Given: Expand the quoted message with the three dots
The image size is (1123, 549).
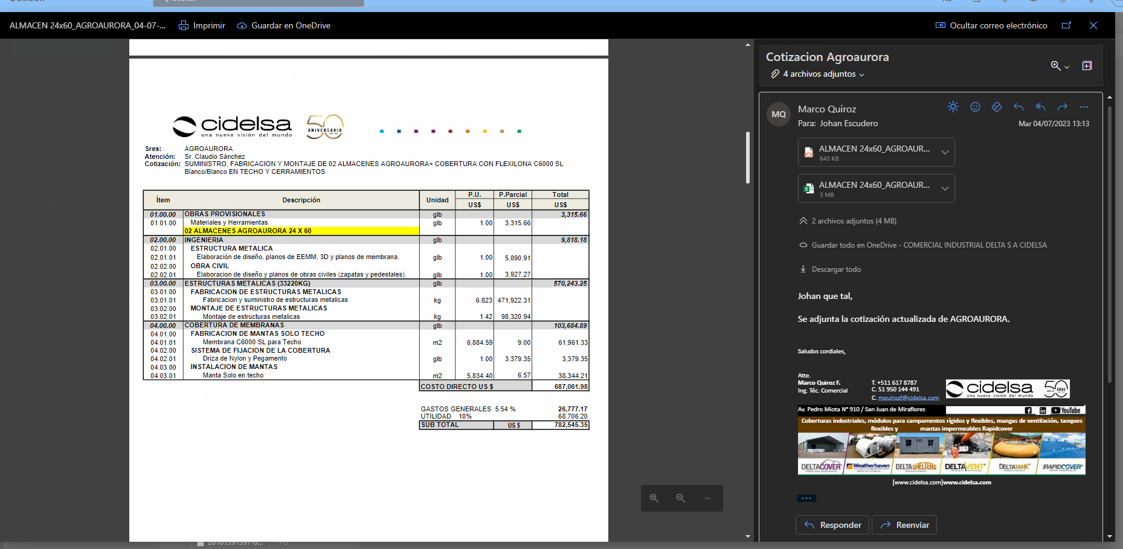Looking at the screenshot, I should pos(806,498).
